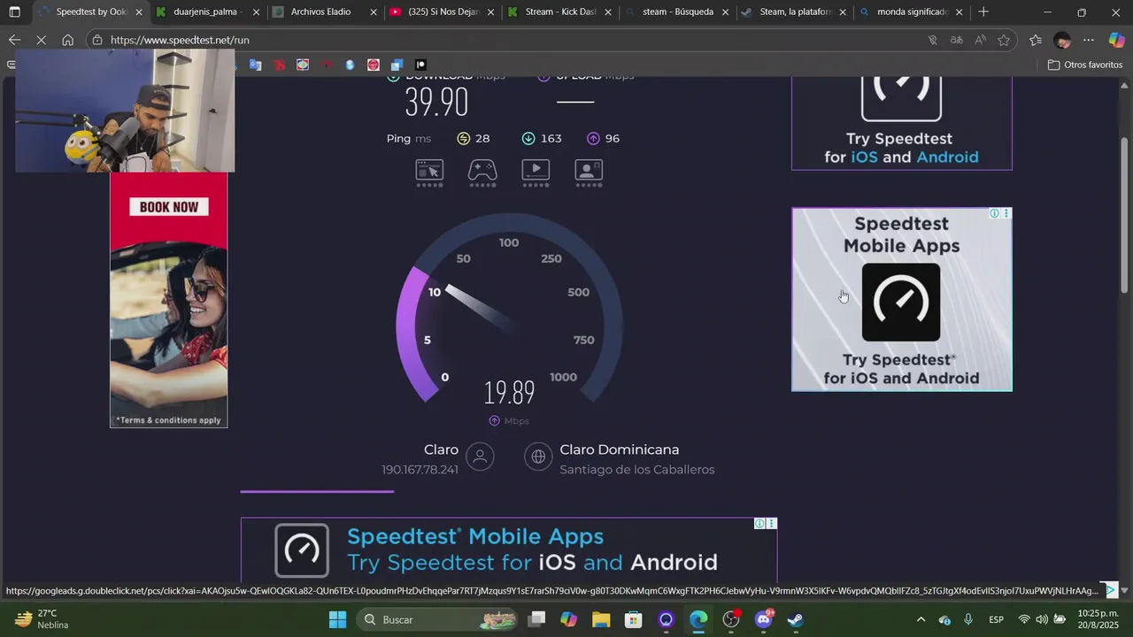The height and width of the screenshot is (637, 1133).
Task: Show hidden system tray icons chevron
Action: click(x=921, y=619)
